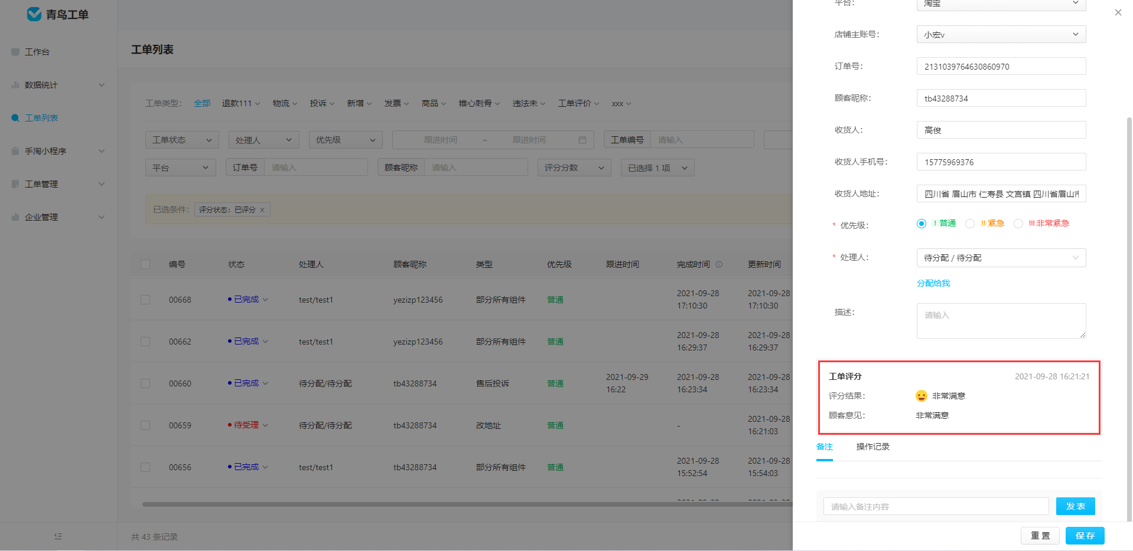Click the info icon next to 完成时间

(719, 264)
